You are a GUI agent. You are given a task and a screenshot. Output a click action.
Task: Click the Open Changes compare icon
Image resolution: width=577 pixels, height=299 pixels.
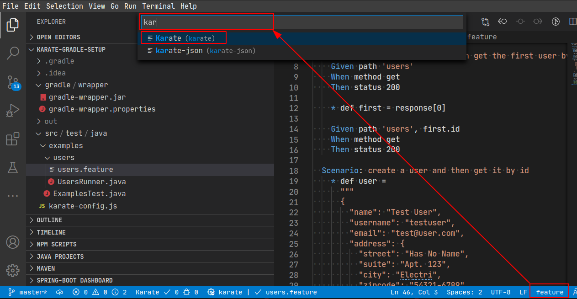coord(485,21)
